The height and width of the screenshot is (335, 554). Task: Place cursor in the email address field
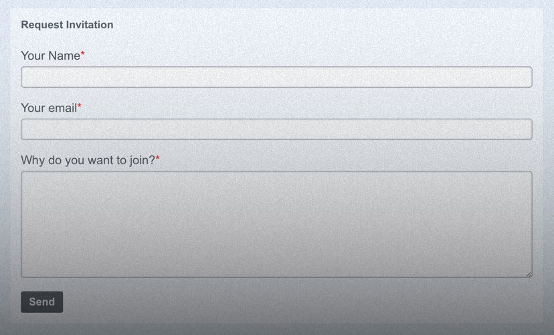pyautogui.click(x=276, y=129)
